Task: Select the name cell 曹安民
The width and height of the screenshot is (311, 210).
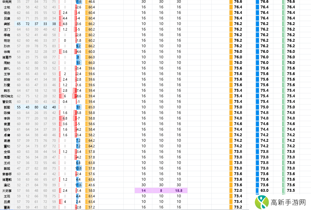Action: pyautogui.click(x=7, y=102)
